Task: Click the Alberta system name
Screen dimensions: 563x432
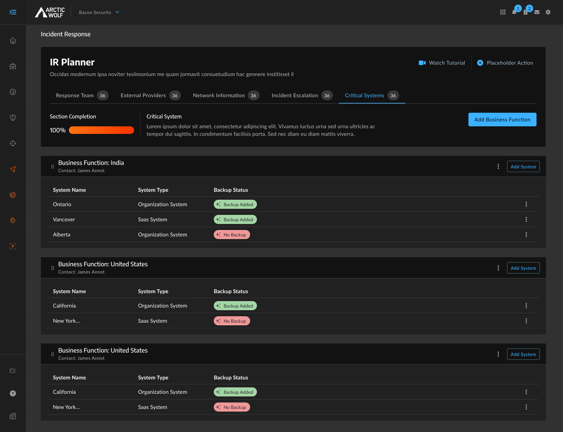Action: click(62, 235)
